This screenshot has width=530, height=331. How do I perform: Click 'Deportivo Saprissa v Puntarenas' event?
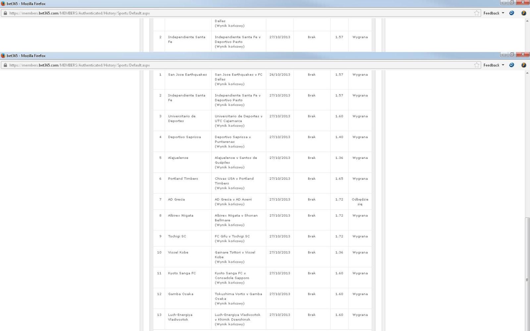pos(233,139)
